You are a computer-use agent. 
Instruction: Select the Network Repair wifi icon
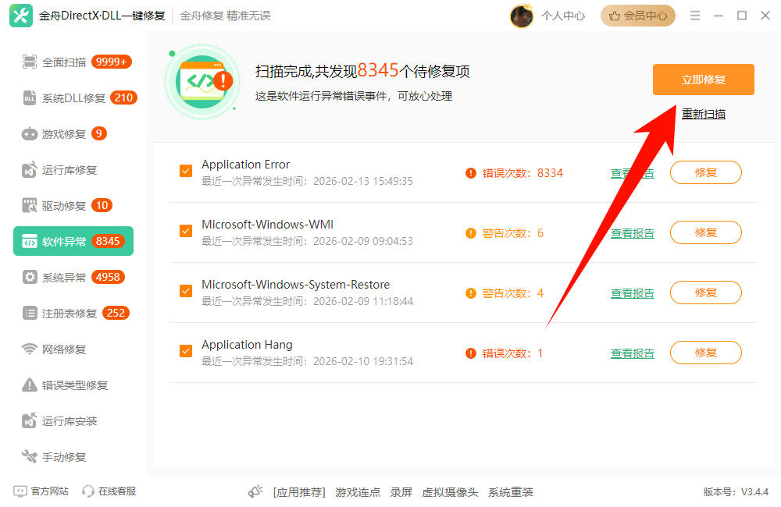[x=30, y=349]
